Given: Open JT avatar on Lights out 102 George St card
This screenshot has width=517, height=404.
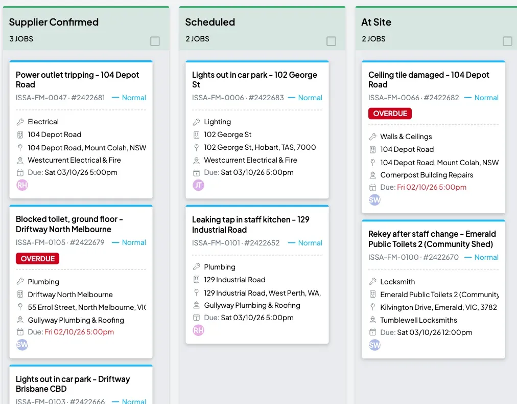Looking at the screenshot, I should pos(199,185).
